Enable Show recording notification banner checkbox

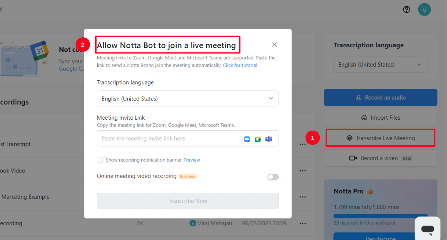[100, 160]
